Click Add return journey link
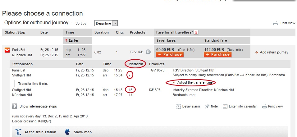Image resolution: width=297 pixels, height=137 pixels. (x=272, y=52)
